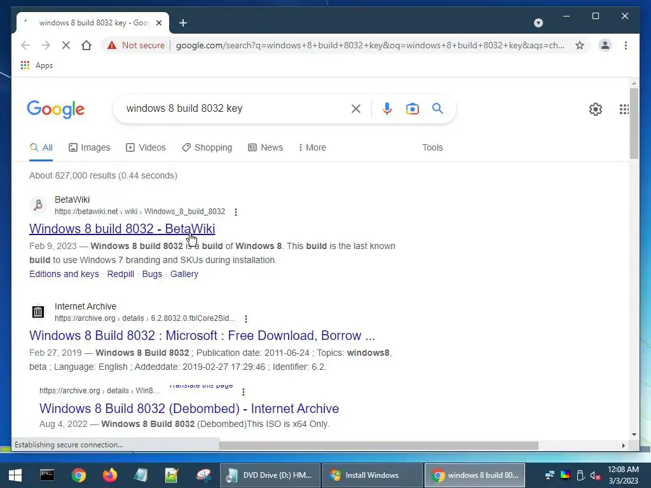The width and height of the screenshot is (651, 488).
Task: Open the Editions and keys sitelink
Action: 64,274
